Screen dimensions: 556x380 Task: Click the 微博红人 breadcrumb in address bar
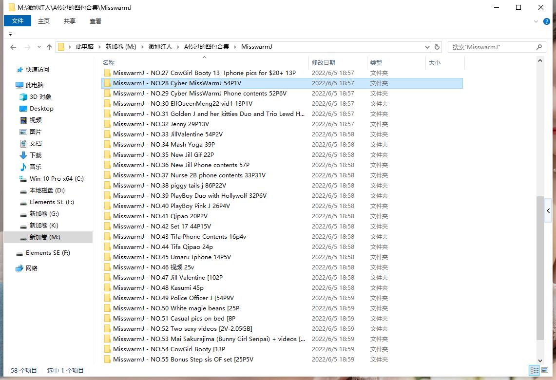[160, 47]
